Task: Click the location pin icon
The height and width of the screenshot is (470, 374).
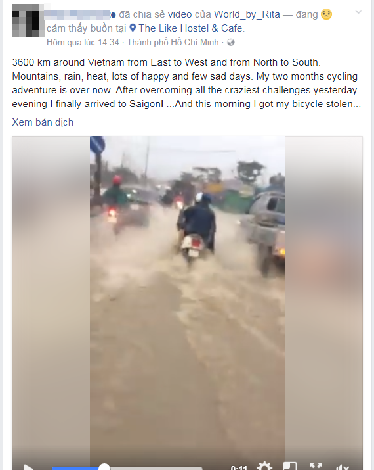Action: (x=133, y=28)
